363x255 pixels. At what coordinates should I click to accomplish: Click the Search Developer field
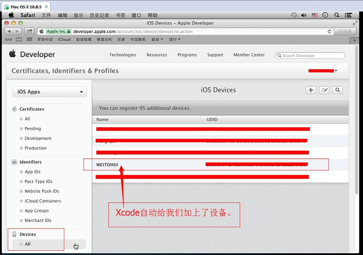pos(310,56)
